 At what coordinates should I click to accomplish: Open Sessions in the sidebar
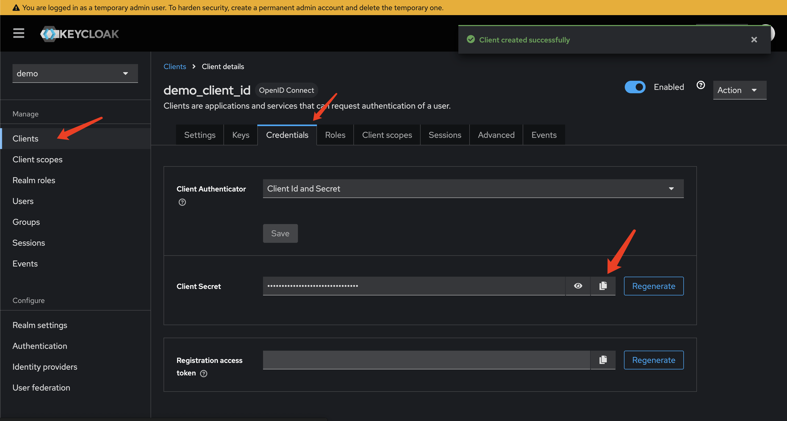click(x=76, y=243)
